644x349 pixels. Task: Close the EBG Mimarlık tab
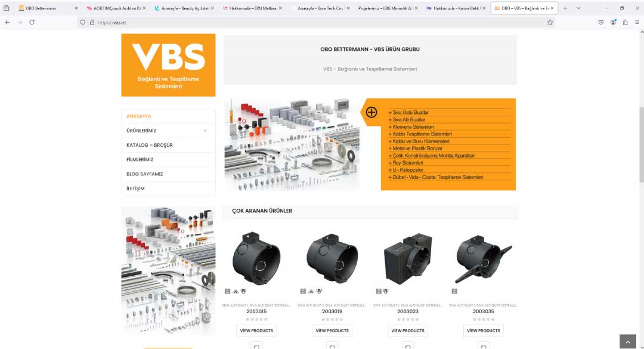(416, 8)
